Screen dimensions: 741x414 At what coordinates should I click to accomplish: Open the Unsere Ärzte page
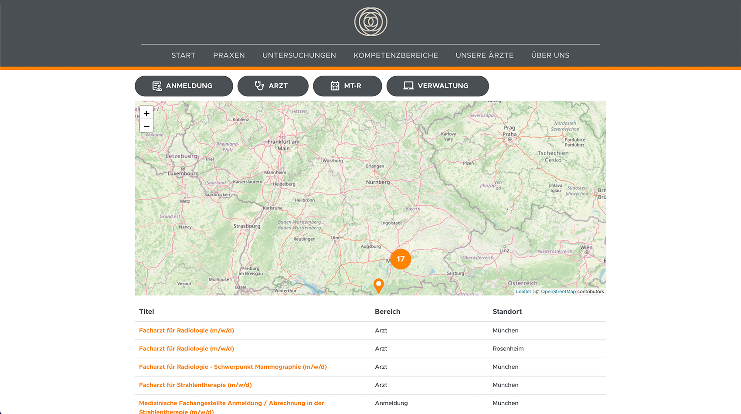(484, 55)
